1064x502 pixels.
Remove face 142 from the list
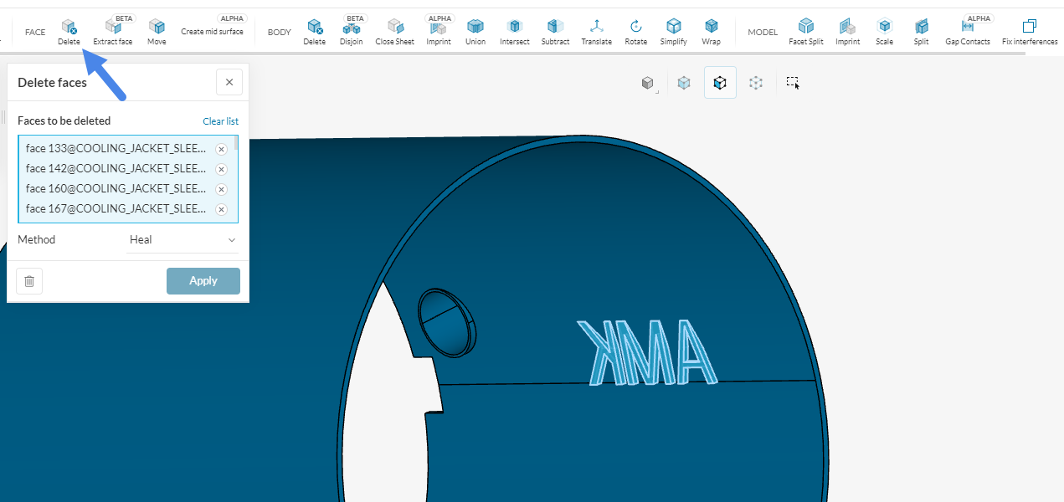[222, 169]
